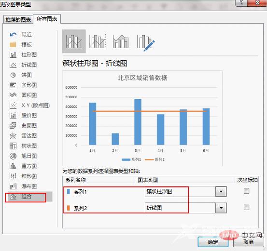The height and width of the screenshot is (251, 267).
Task: Close the 更改图表类型 dialog
Action: 257,3
